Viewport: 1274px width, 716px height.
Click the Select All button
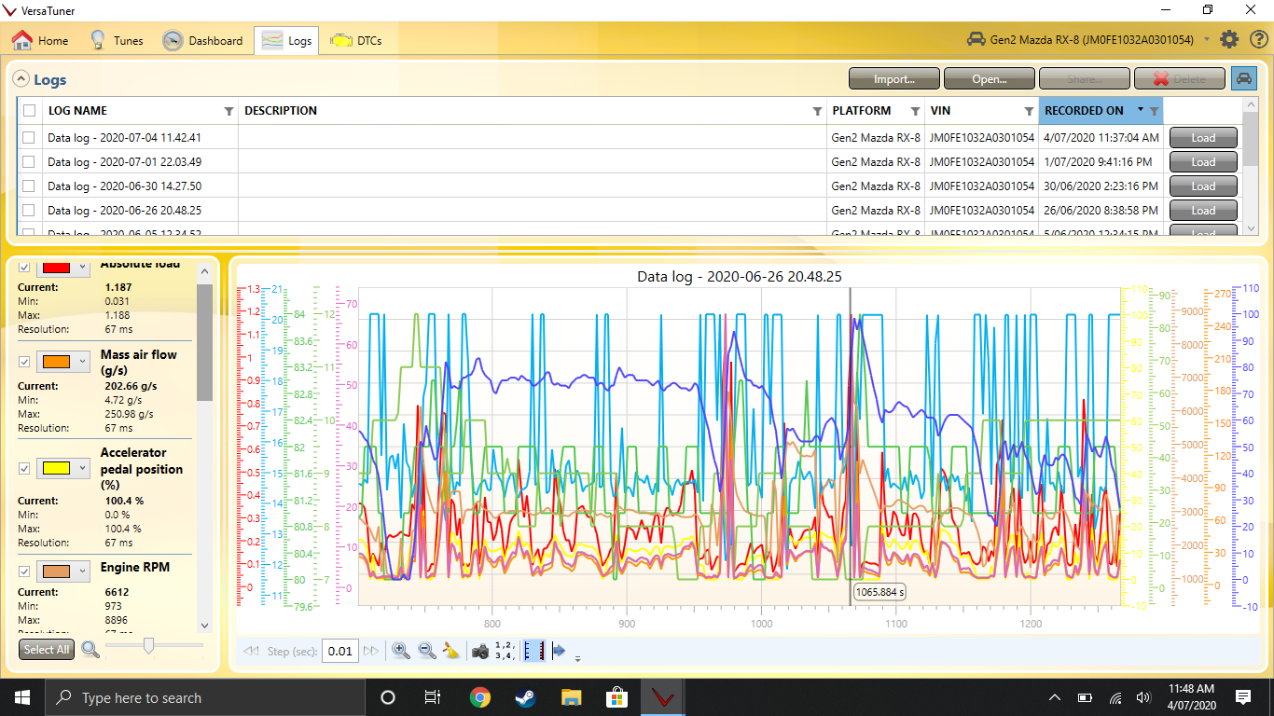click(x=47, y=649)
